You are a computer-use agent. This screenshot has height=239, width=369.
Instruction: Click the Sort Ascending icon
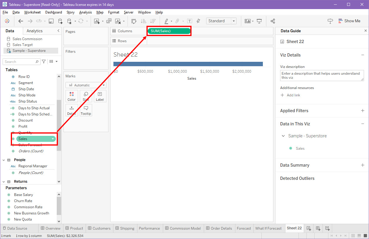click(143, 21)
